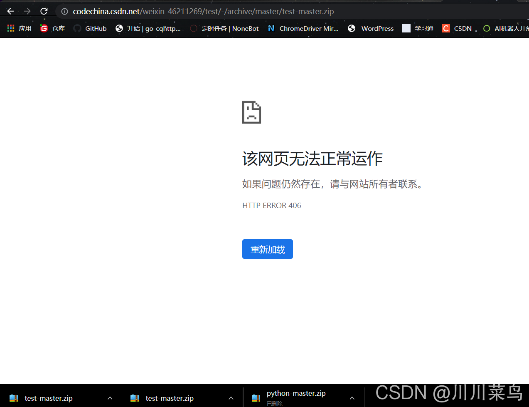The width and height of the screenshot is (529, 407).
Task: Click the back navigation arrow
Action: [x=10, y=11]
